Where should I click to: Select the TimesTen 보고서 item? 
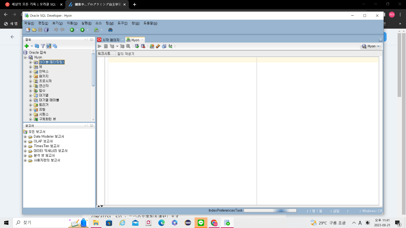[46, 146]
